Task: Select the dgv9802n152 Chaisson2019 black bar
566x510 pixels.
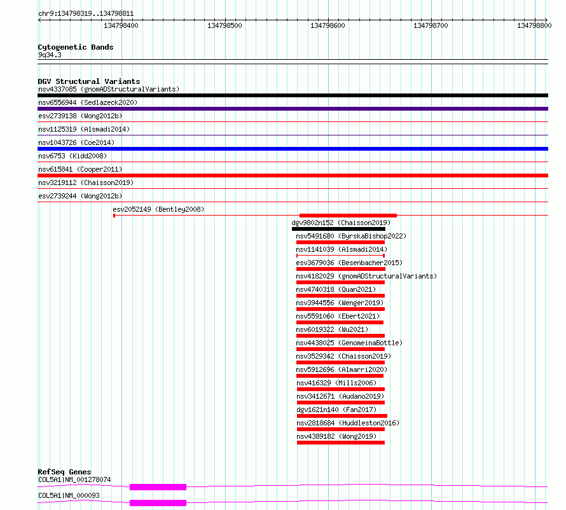Action: (338, 229)
